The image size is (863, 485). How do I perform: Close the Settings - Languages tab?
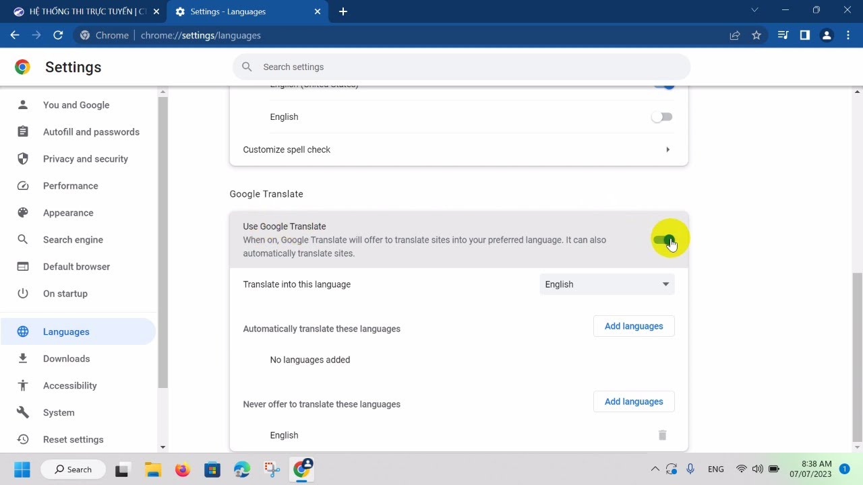pyautogui.click(x=318, y=11)
